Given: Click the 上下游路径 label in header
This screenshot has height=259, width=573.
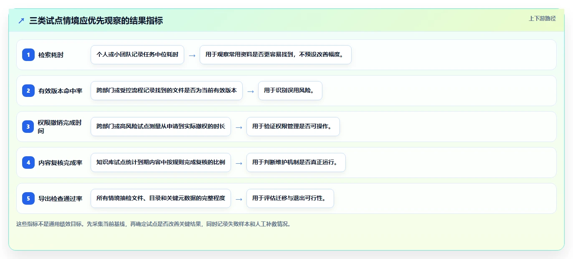Looking at the screenshot, I should click(542, 18).
